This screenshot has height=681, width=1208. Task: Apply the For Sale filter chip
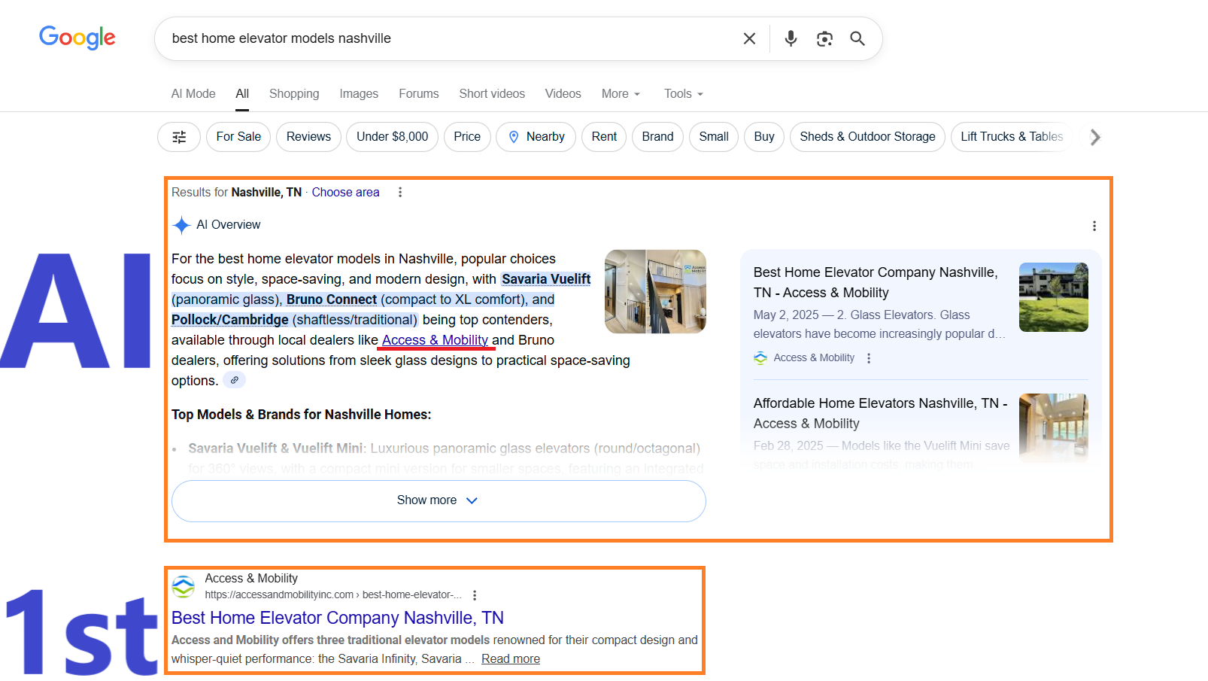pyautogui.click(x=238, y=137)
